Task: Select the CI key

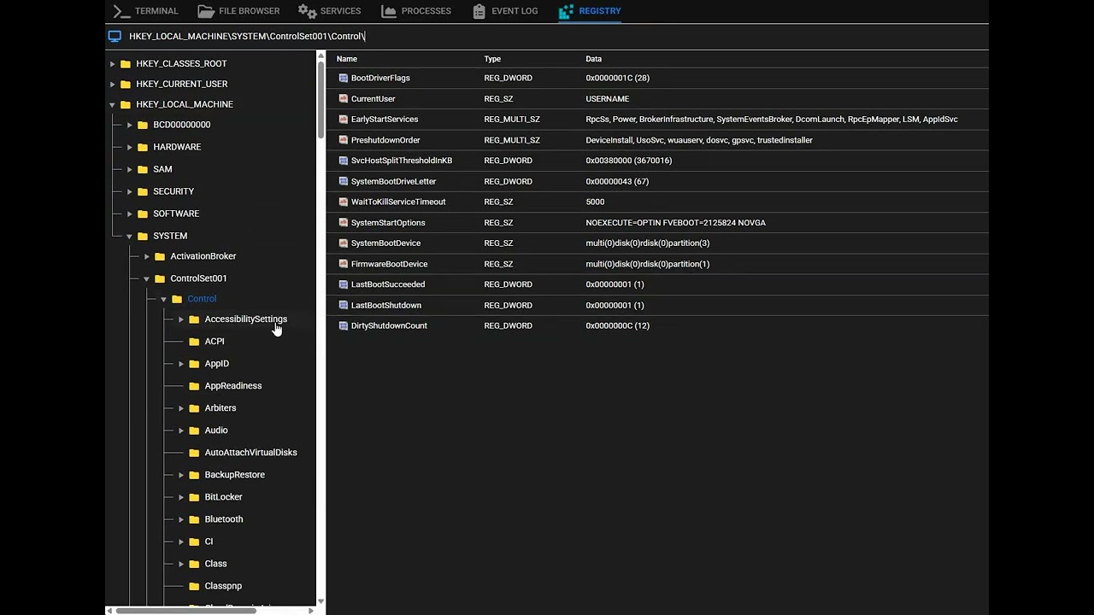Action: (209, 542)
